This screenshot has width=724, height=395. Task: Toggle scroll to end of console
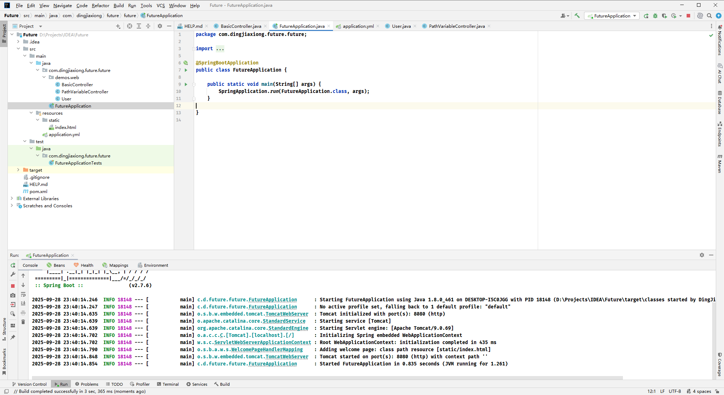23,303
